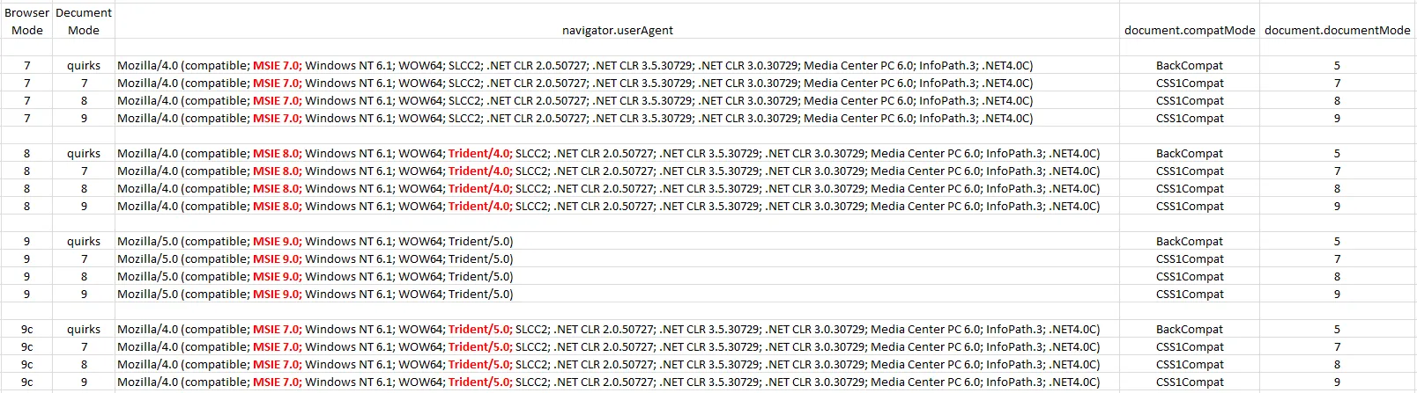Viewport: 1417px width, 393px height.
Task: Select the document.compatMode header cell
Action: pos(1190,30)
